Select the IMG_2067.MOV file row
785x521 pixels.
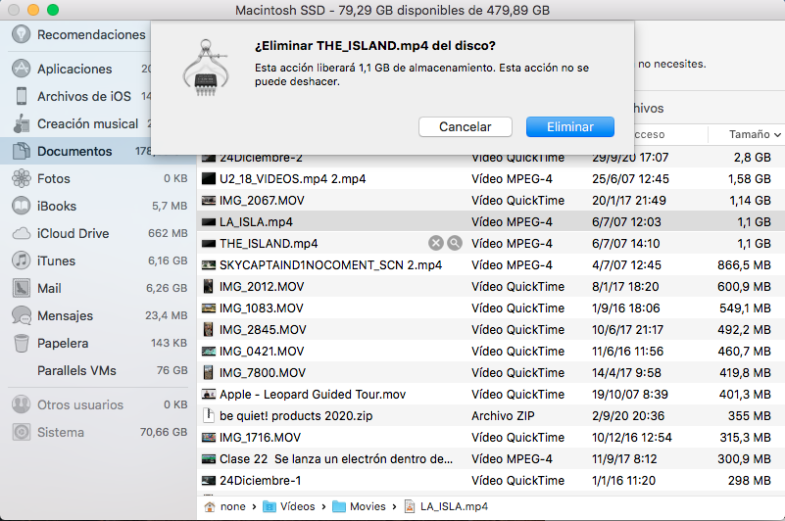point(491,200)
